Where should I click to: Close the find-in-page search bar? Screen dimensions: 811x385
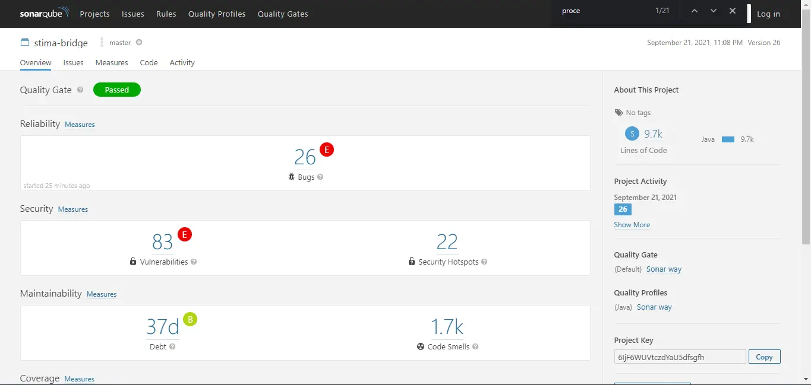(733, 11)
